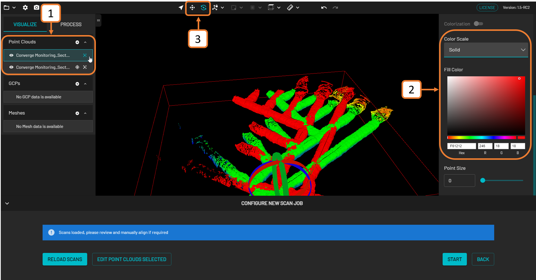Viewport: 536px width, 280px height.
Task: Collapse the Meshes section
Action: 85,113
